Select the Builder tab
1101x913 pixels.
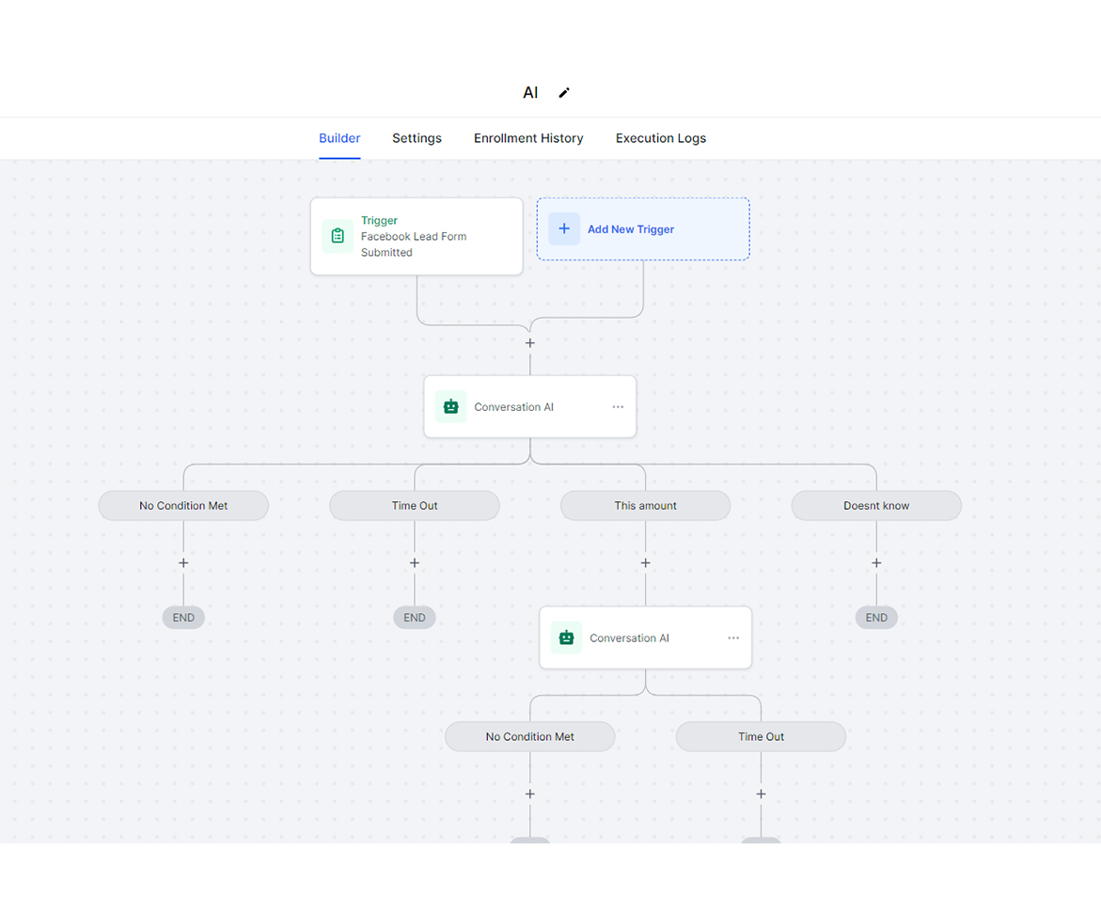[x=339, y=138]
